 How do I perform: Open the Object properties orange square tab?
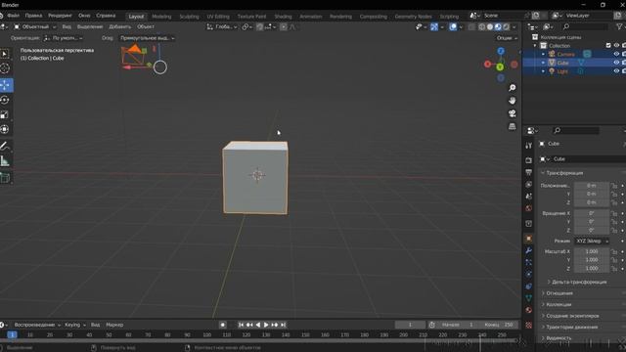click(x=528, y=239)
